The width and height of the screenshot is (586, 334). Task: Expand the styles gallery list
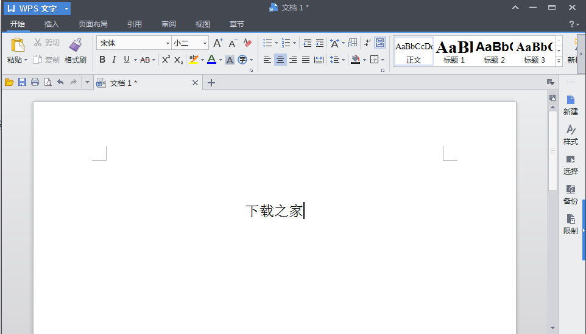point(559,61)
